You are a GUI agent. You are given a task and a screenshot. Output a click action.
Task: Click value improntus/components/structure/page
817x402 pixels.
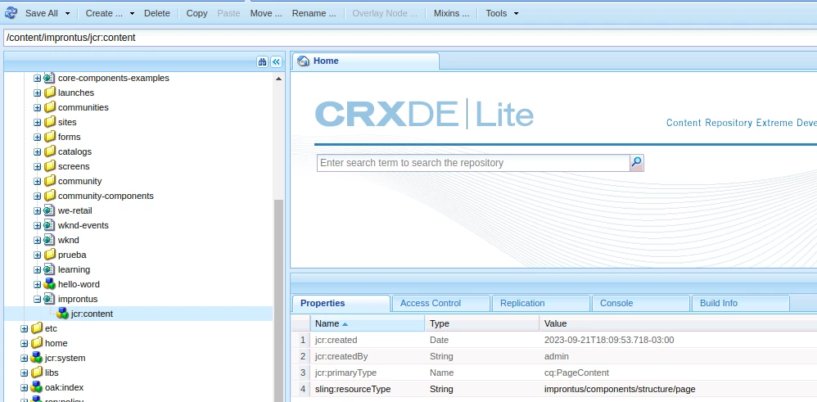coord(620,390)
